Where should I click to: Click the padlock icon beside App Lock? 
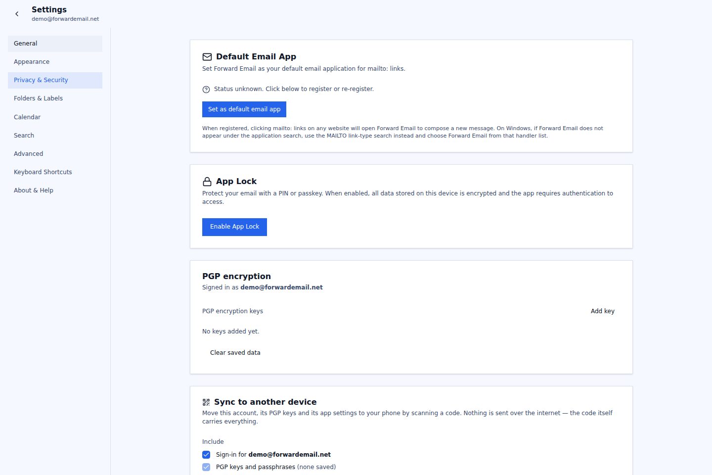point(207,182)
